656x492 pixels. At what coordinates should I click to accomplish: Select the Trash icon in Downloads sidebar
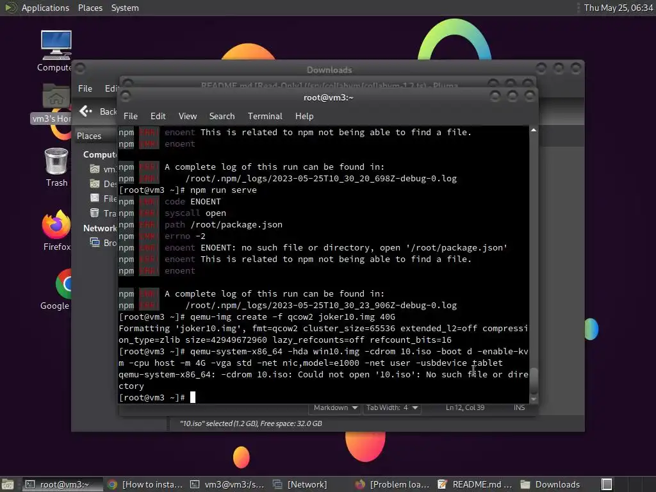coord(95,213)
